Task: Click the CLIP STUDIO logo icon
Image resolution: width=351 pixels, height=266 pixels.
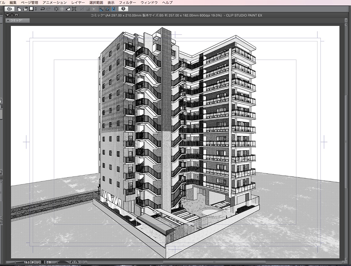Action: click(x=9, y=10)
